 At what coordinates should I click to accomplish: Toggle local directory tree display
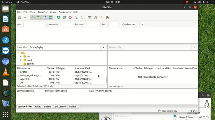click(39, 17)
